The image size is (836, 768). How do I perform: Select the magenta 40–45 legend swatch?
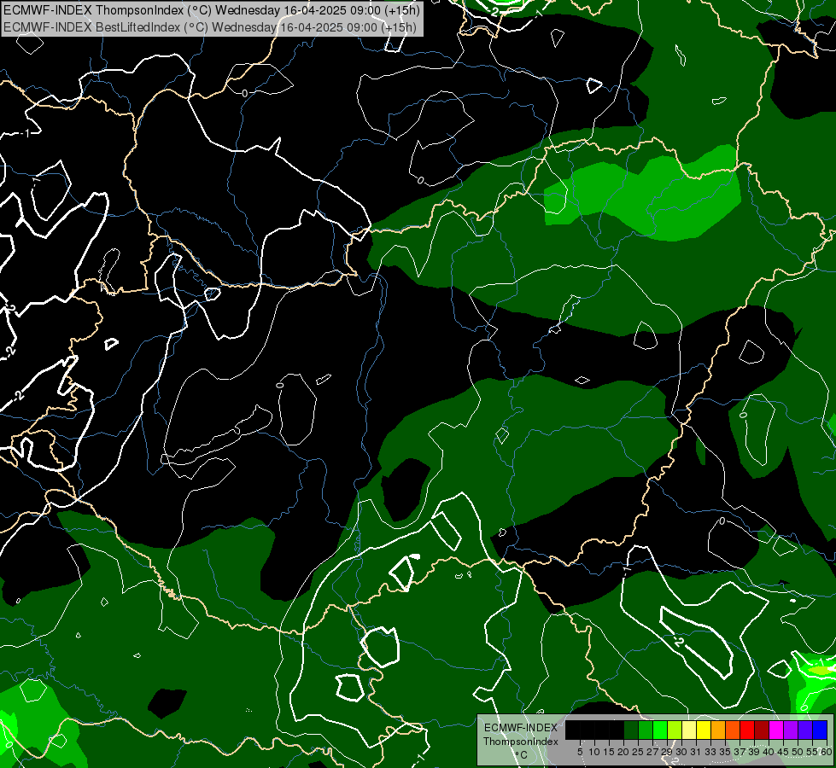776,730
